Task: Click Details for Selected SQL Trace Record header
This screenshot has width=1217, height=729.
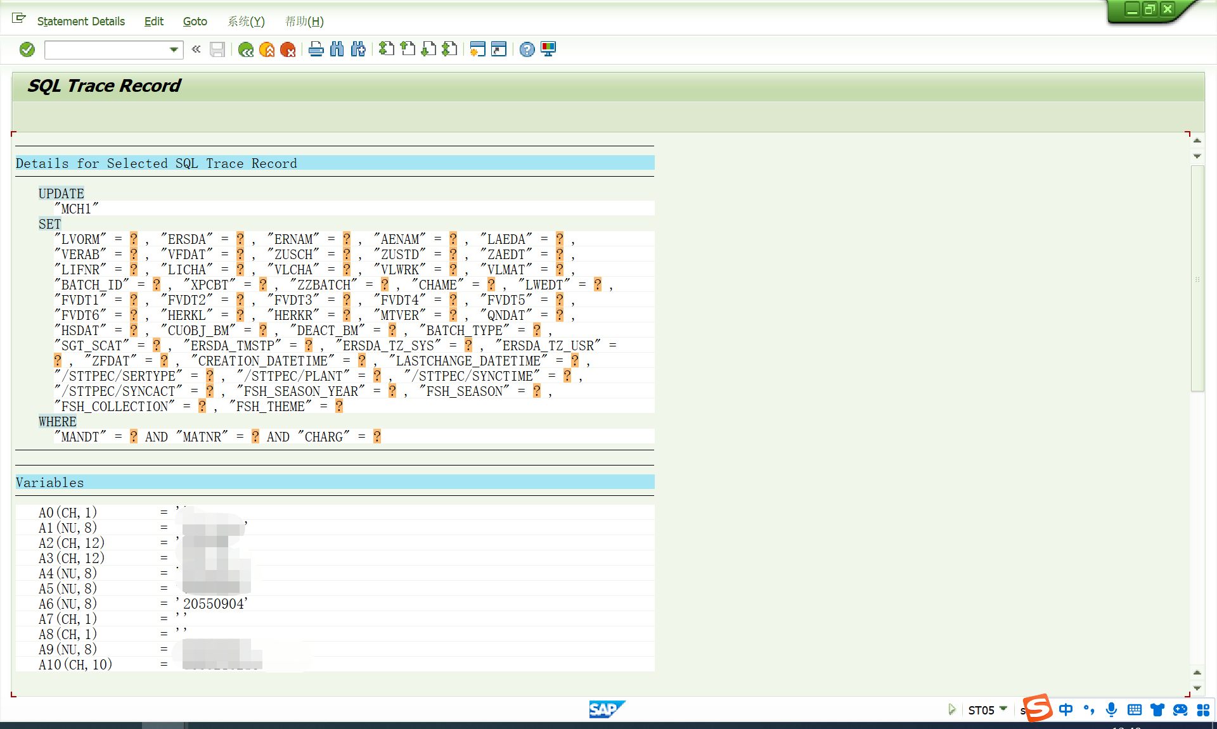Action: coord(335,163)
